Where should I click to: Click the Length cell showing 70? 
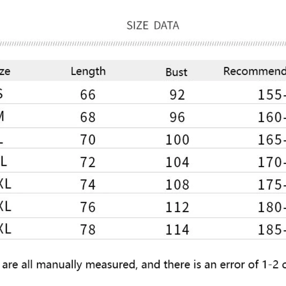88,140
